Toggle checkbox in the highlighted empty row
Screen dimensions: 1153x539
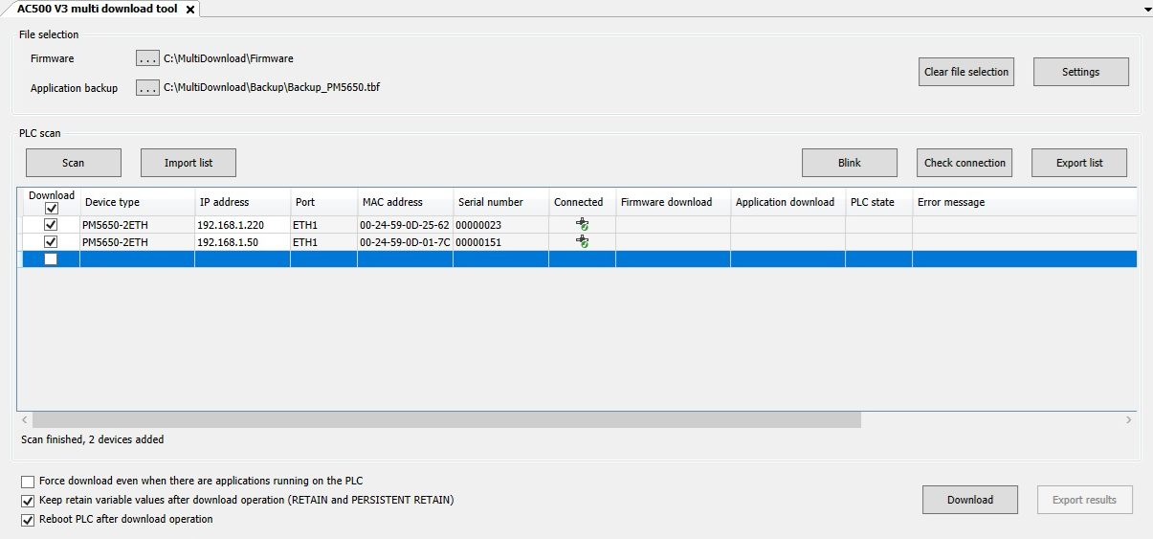pyautogui.click(x=51, y=259)
